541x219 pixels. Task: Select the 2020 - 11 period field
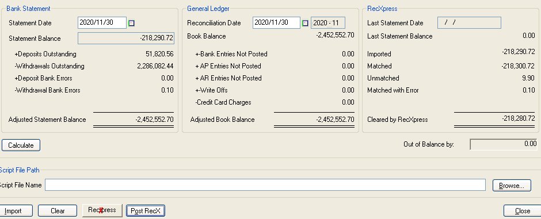tap(328, 23)
